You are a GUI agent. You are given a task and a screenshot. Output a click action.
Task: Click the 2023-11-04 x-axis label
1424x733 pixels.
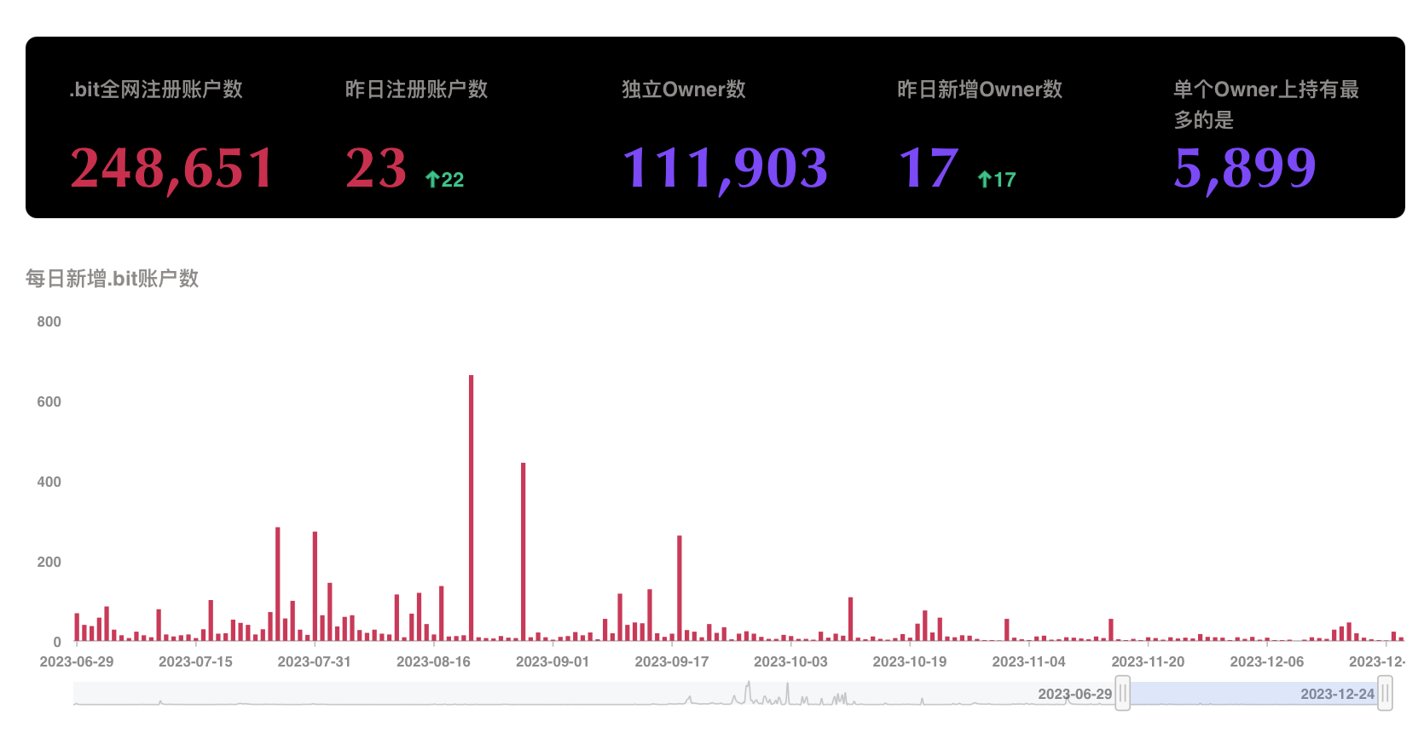point(1029,661)
